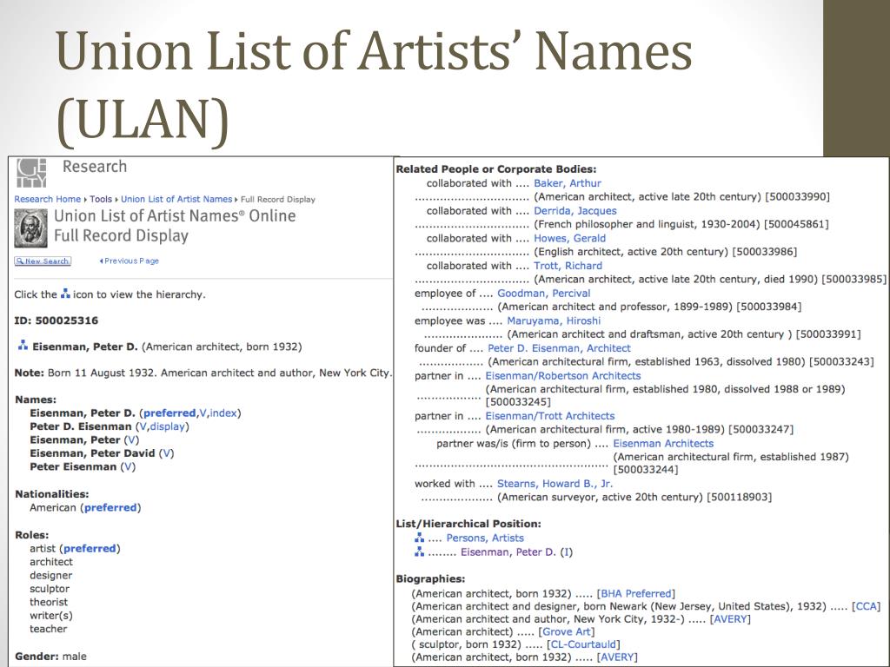Click the role text 'writer(s)'

[51, 616]
